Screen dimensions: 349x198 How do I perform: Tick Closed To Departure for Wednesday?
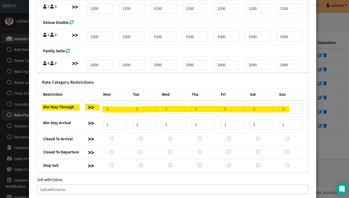point(170,152)
